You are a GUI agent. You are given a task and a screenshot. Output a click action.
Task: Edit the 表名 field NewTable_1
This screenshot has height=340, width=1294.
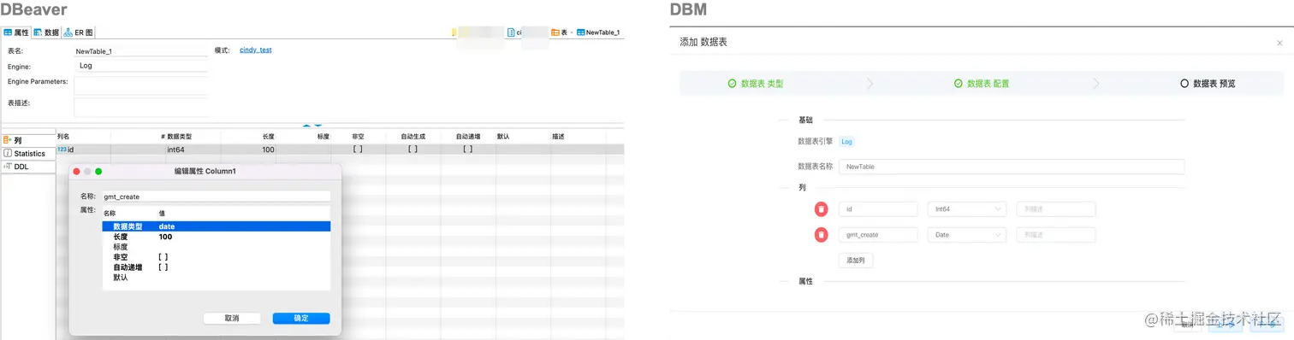(141, 51)
